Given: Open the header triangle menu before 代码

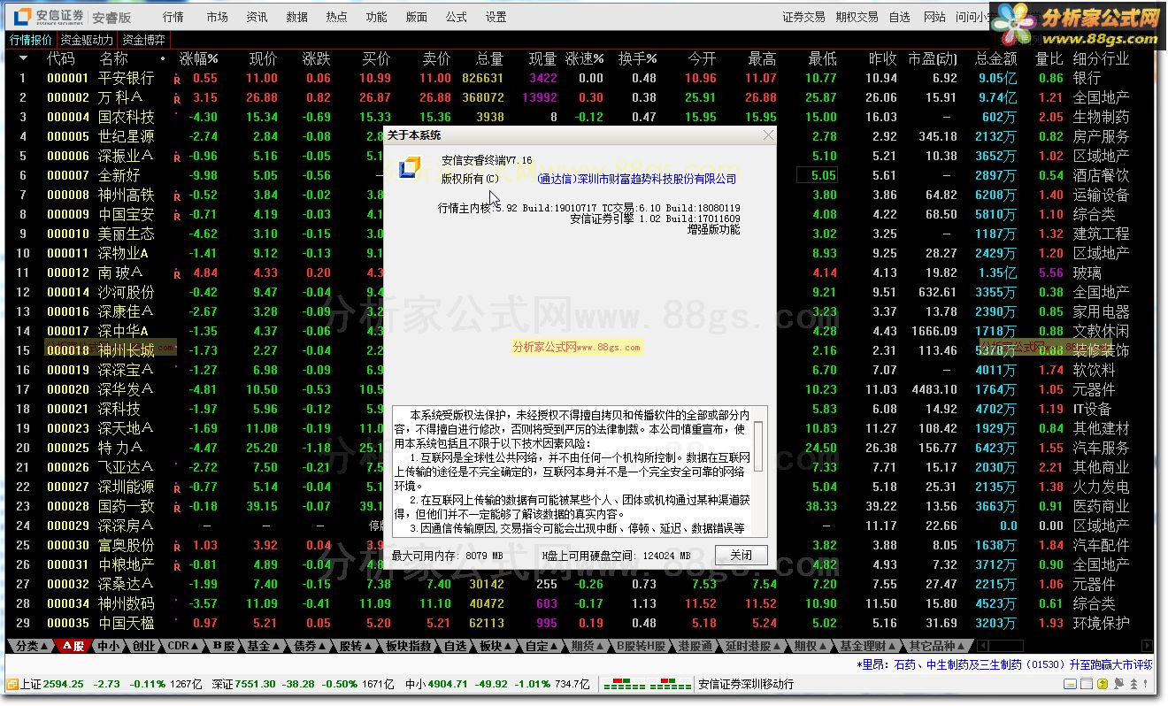Looking at the screenshot, I should [x=24, y=58].
